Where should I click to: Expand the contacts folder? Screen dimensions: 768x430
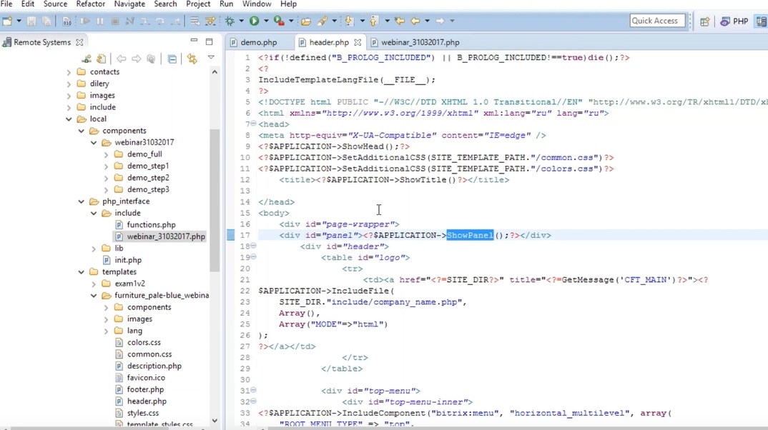(69, 72)
